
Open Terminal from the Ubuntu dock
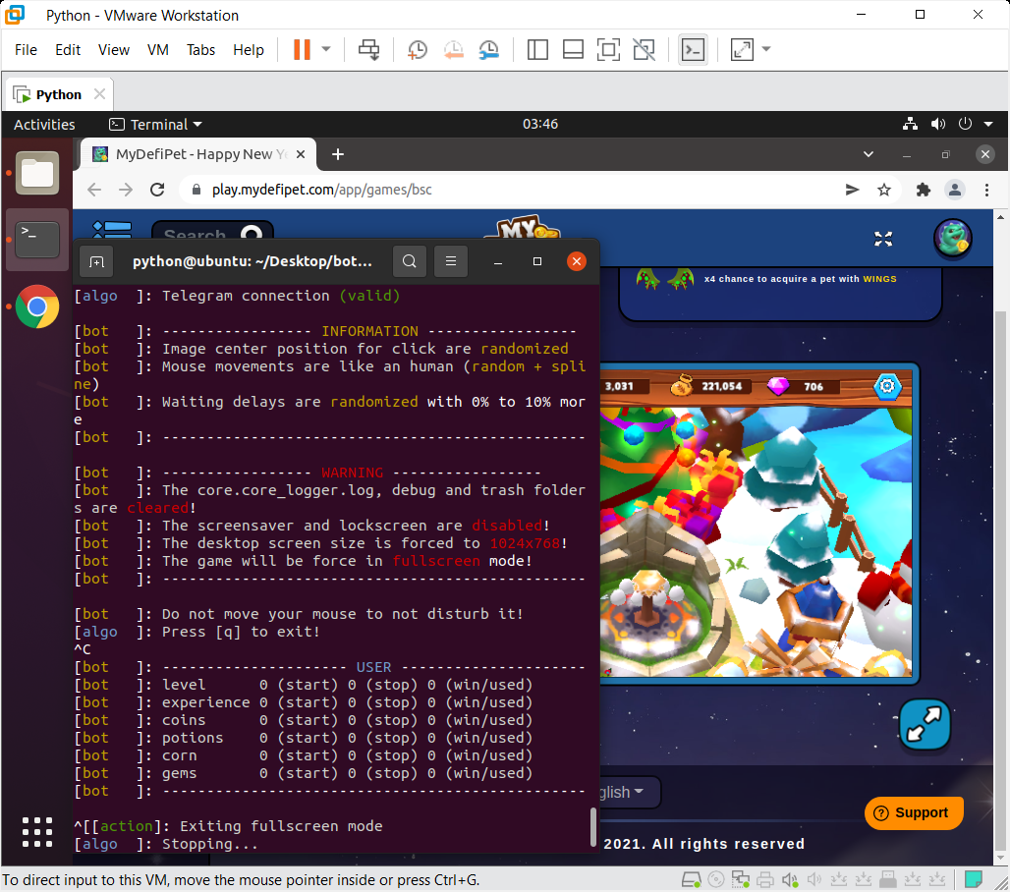click(37, 240)
